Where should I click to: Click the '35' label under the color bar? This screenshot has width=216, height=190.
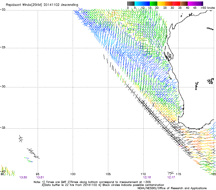tap(180, 8)
